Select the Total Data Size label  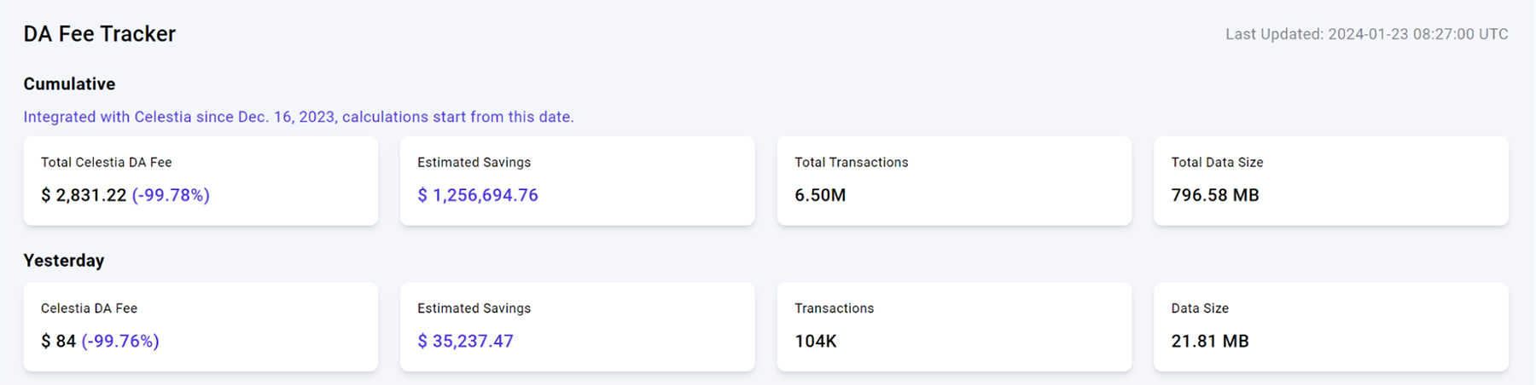pyautogui.click(x=1217, y=162)
